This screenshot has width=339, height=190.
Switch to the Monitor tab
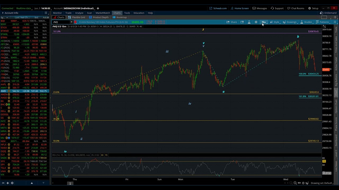tap(57, 13)
